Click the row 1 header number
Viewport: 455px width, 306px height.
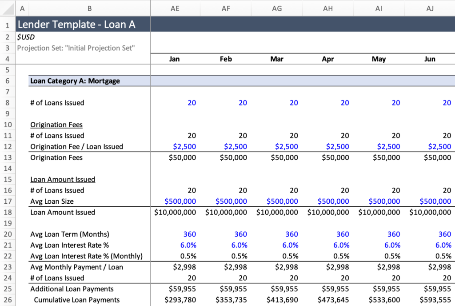(8, 25)
